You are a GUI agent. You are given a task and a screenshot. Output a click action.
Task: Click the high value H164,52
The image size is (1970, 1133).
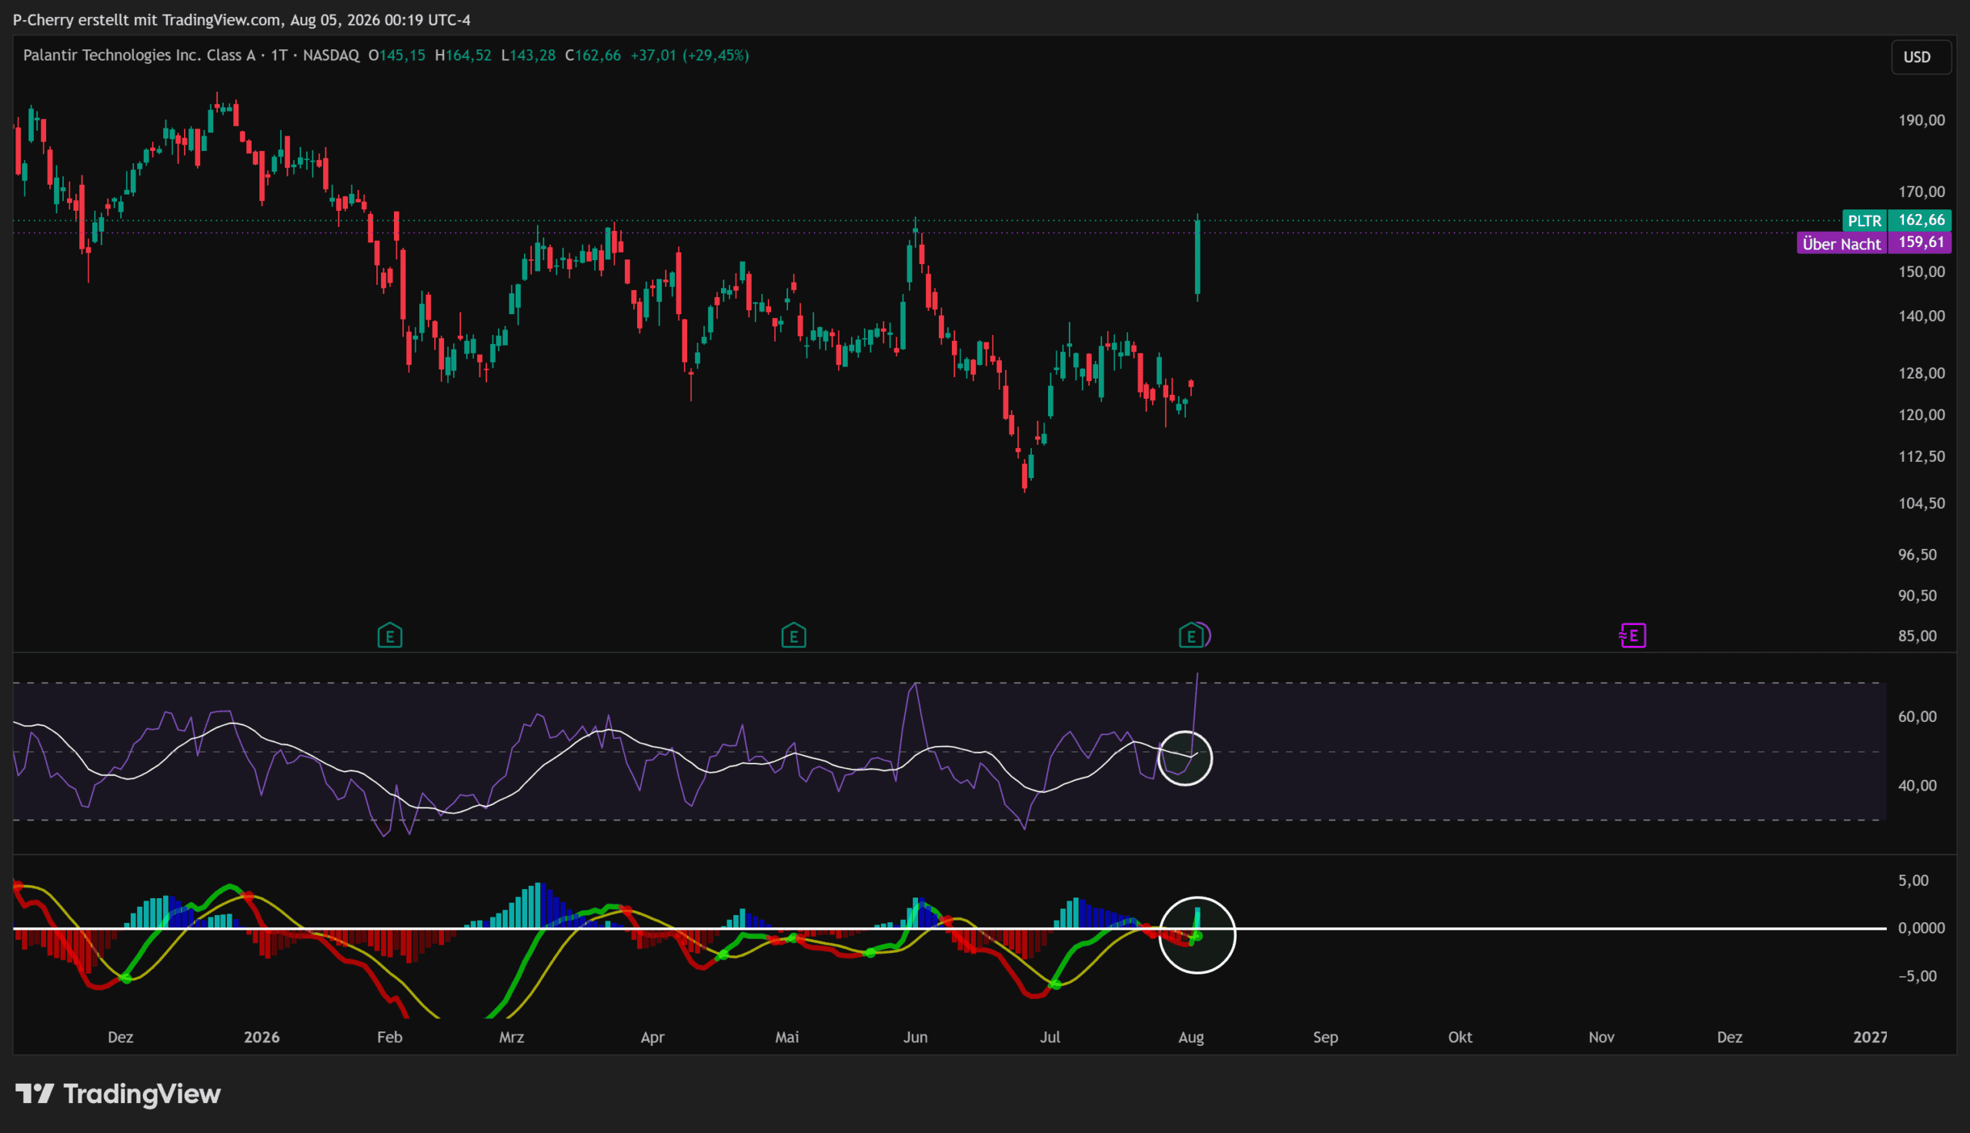click(x=462, y=55)
